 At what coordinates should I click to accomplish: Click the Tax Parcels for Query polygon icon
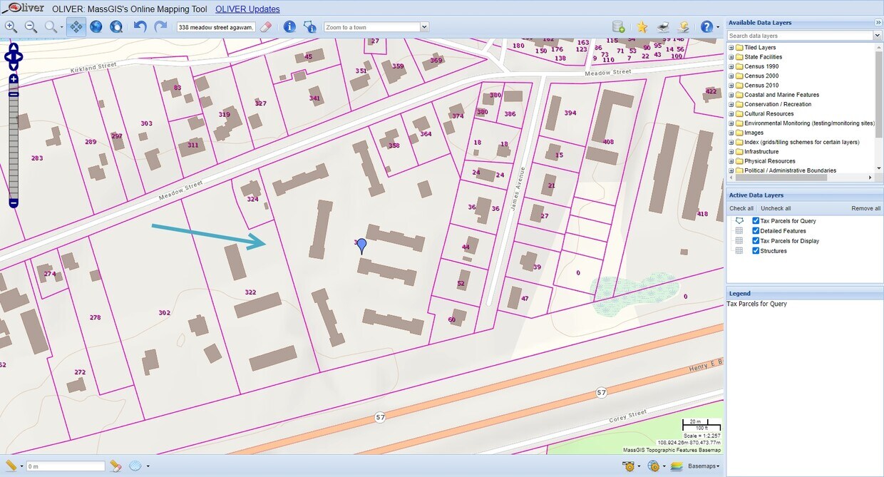739,221
